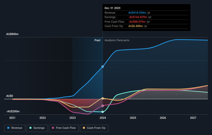Click the tooltip date 'Dec 31 2023'

[113, 8]
